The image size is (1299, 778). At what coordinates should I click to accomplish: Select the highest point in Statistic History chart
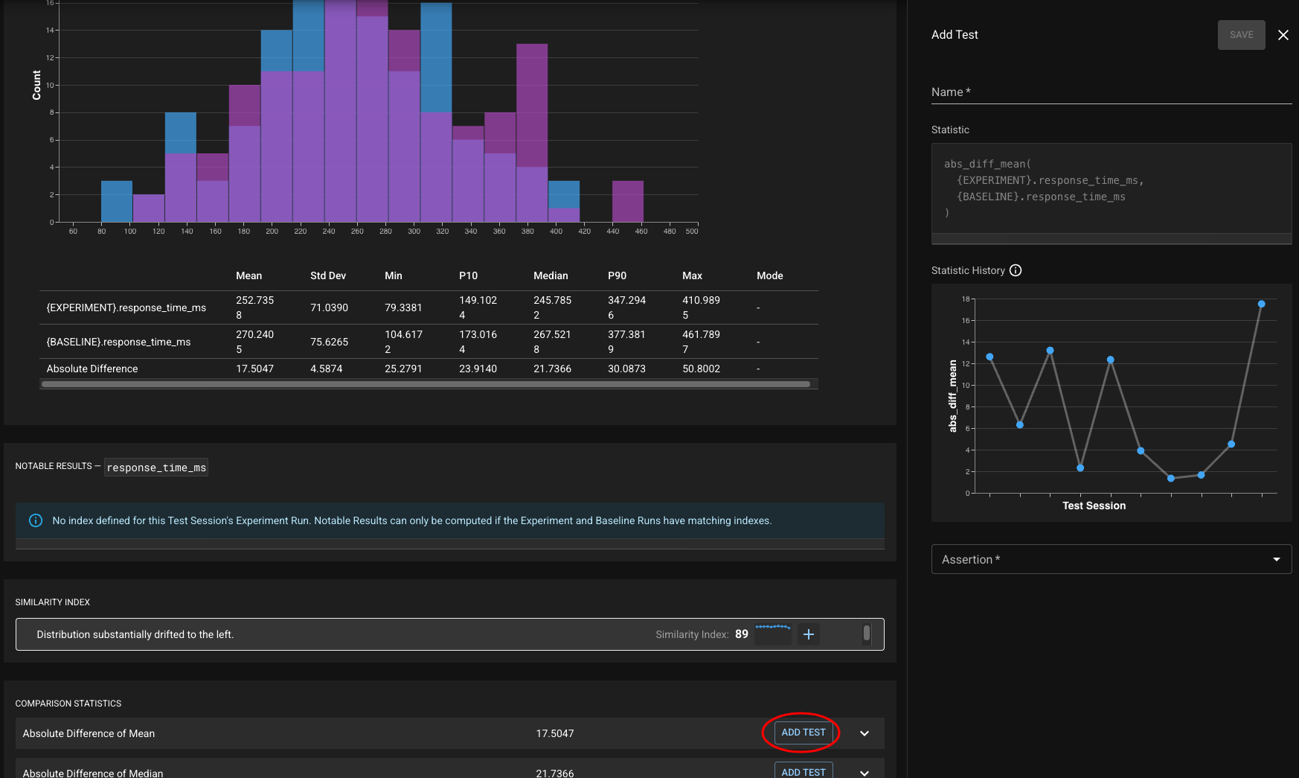(x=1261, y=304)
